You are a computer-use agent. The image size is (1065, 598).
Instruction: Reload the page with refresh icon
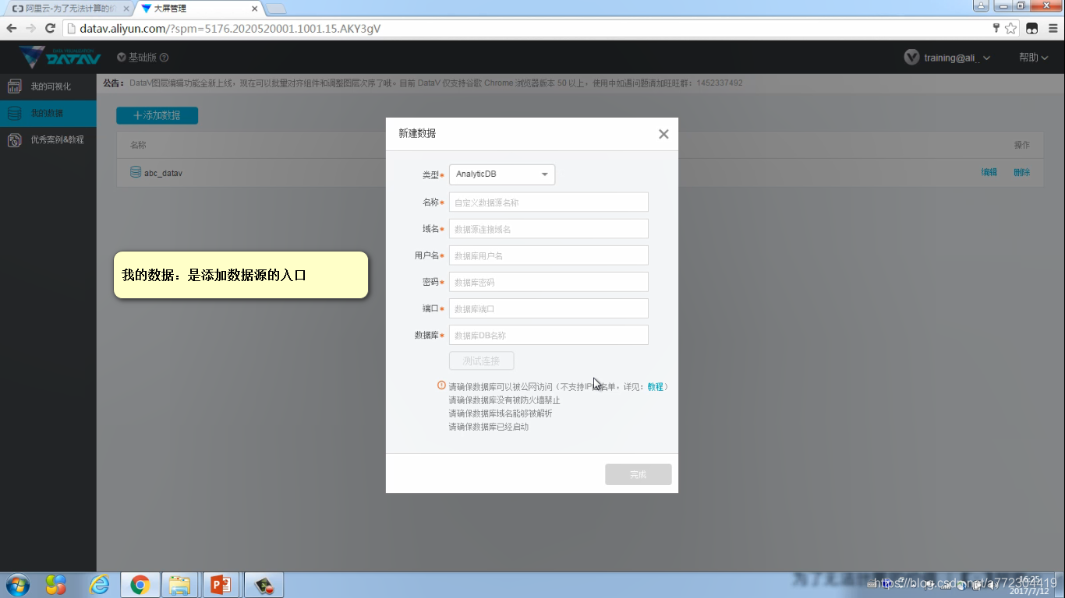pyautogui.click(x=50, y=28)
